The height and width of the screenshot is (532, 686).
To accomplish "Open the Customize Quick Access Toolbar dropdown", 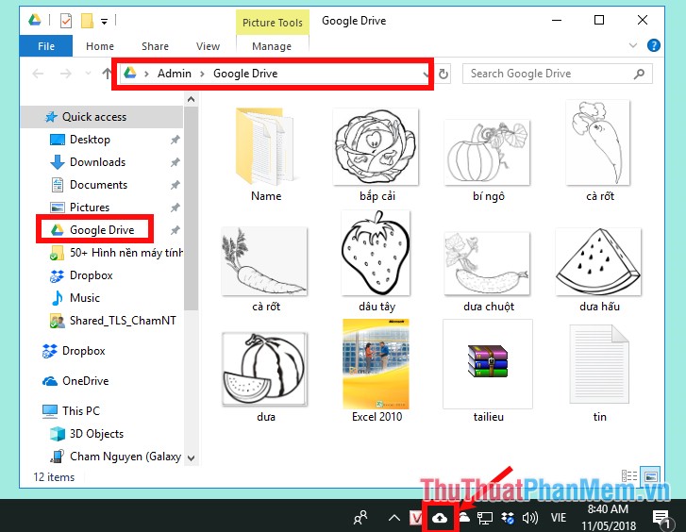I will click(104, 21).
